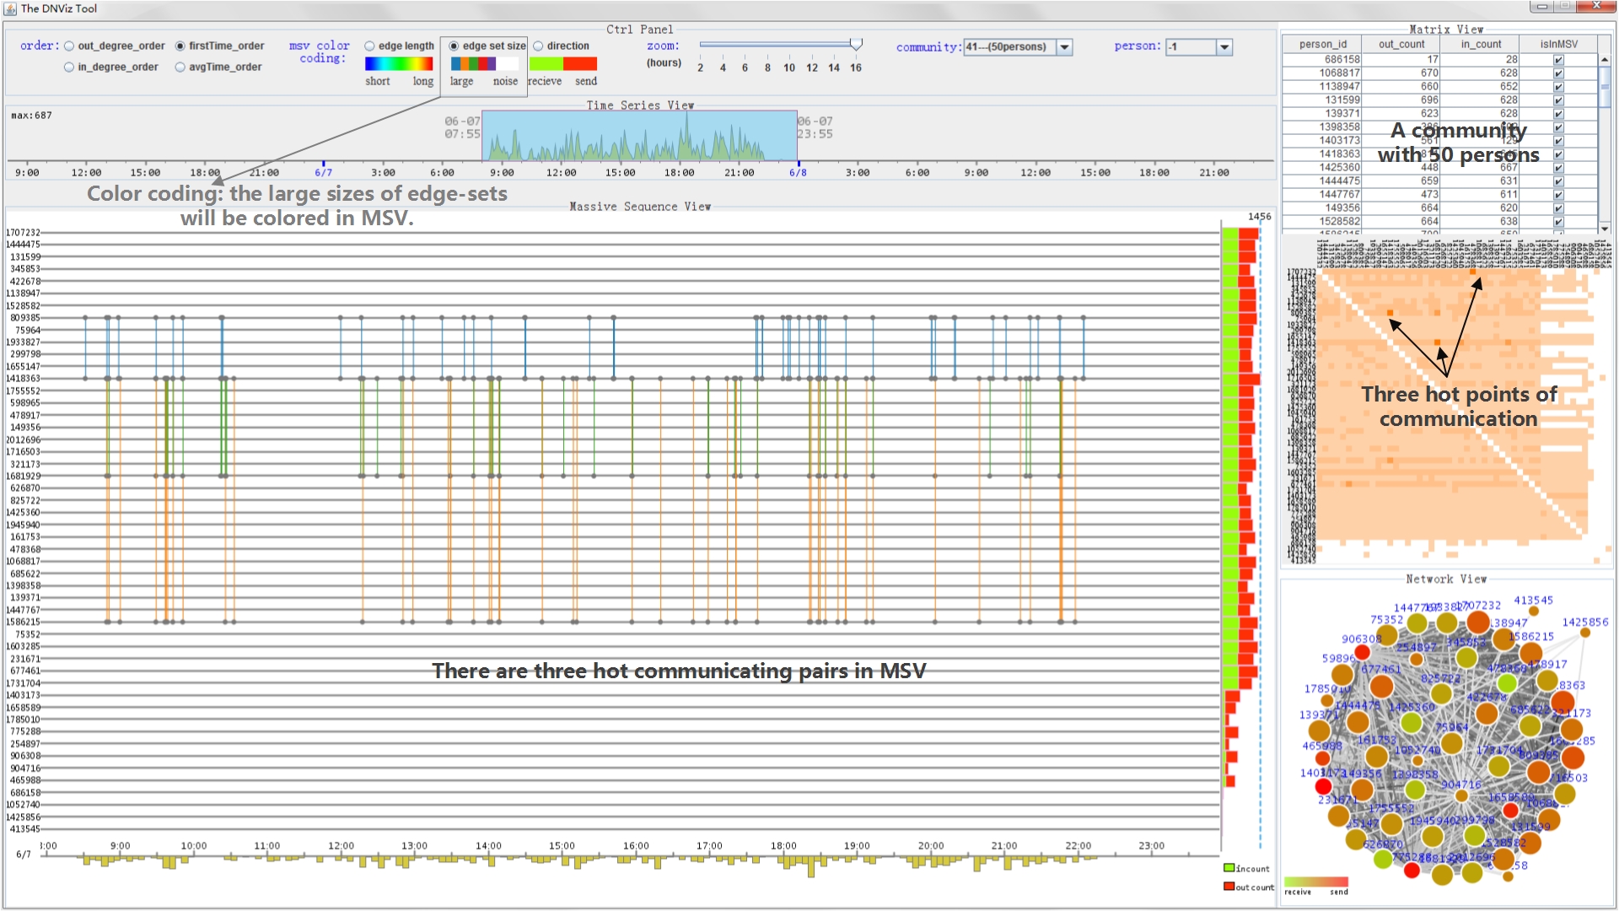Click out_count cell 696 for person 131599
1619x911 pixels.
click(x=1401, y=100)
